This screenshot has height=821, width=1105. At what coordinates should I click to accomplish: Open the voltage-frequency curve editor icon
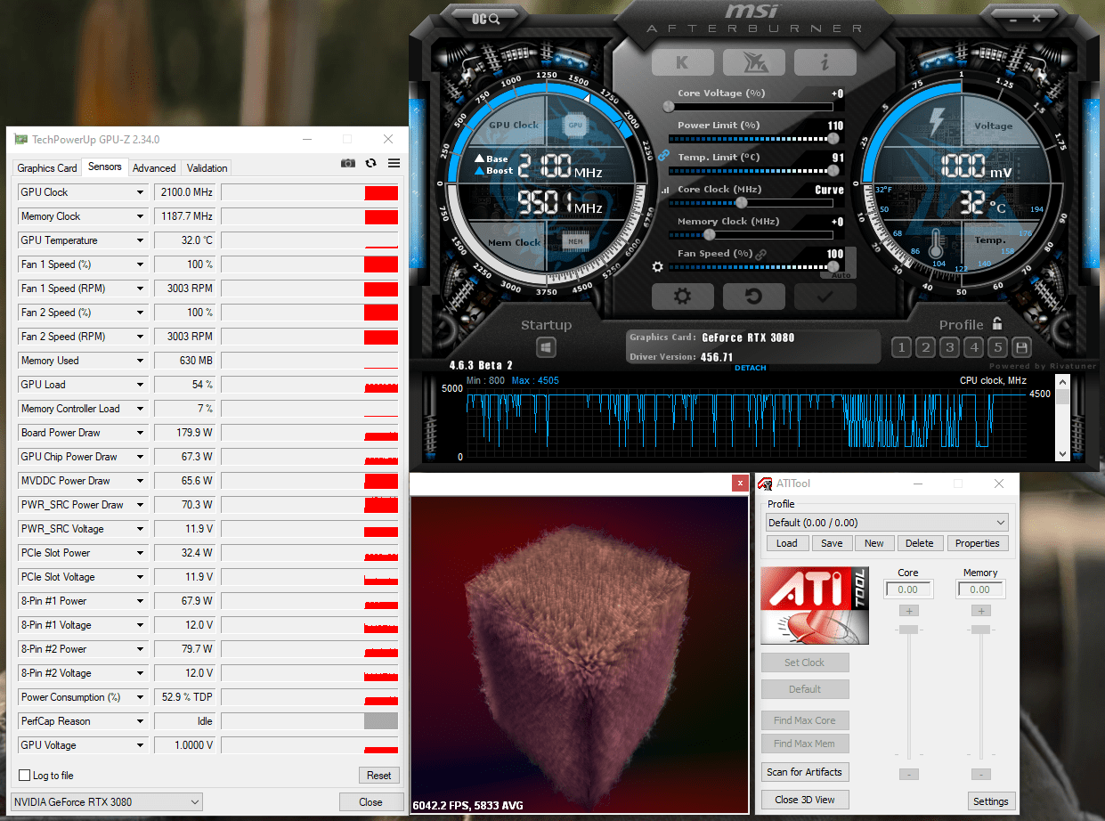tap(664, 191)
